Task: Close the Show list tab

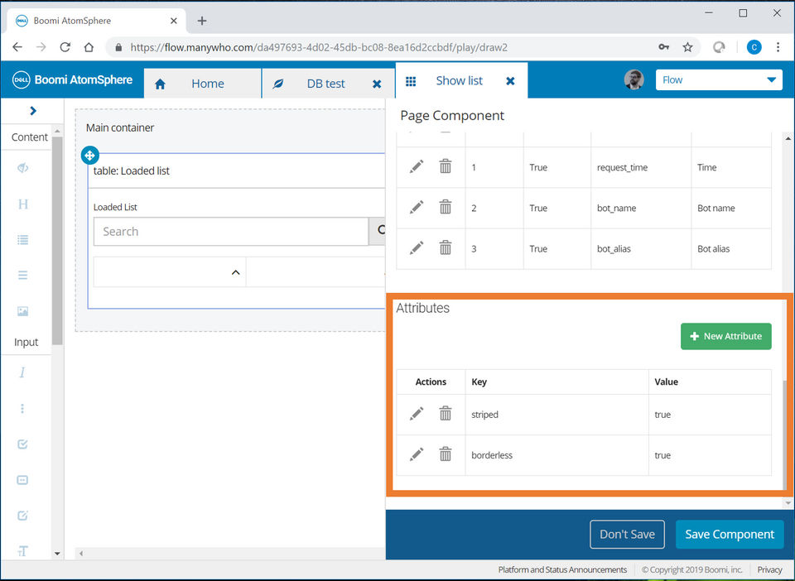Action: pos(510,81)
